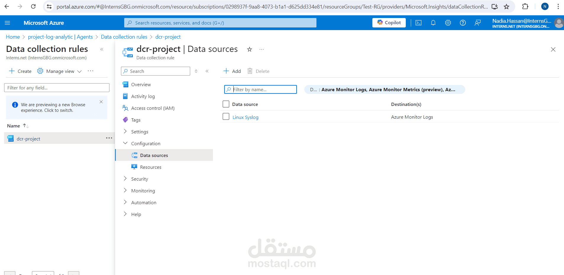Click Create in the list toolbar
The height and width of the screenshot is (275, 564).
pyautogui.click(x=20, y=71)
